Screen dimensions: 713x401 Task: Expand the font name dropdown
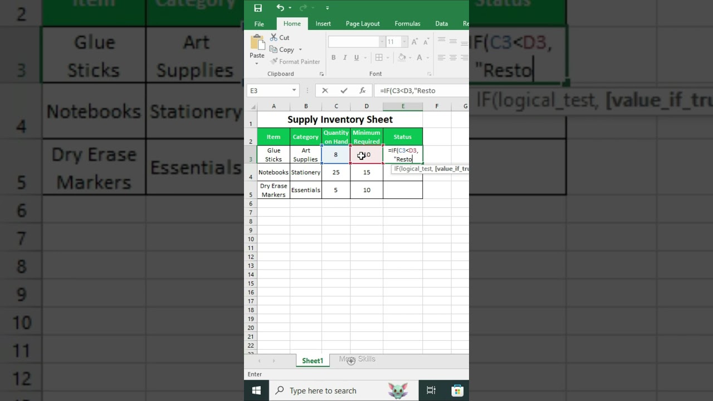tap(382, 42)
